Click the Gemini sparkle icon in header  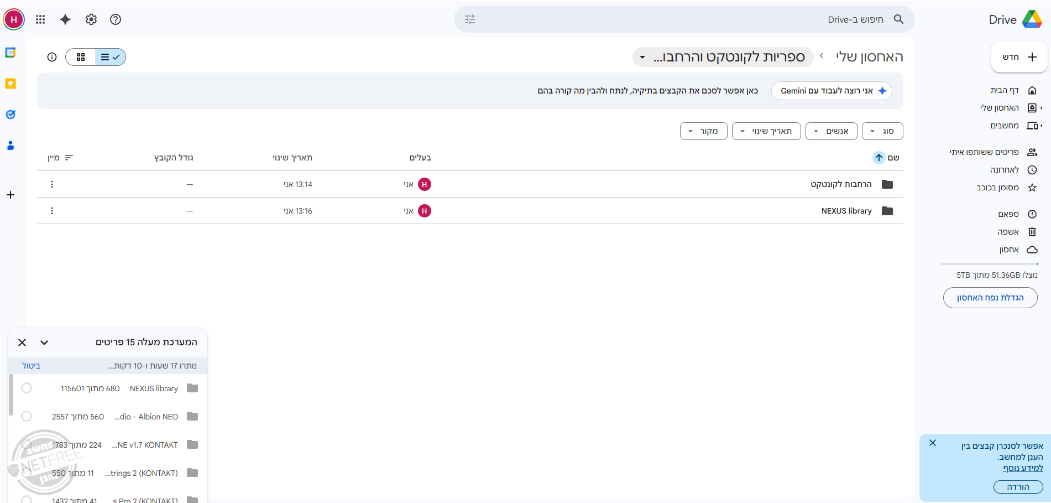click(65, 19)
